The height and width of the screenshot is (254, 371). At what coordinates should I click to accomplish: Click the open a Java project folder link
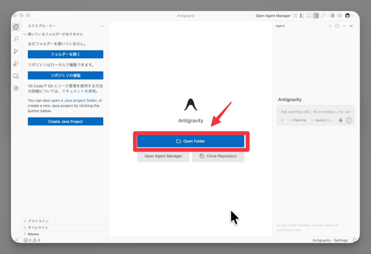[x=74, y=100]
